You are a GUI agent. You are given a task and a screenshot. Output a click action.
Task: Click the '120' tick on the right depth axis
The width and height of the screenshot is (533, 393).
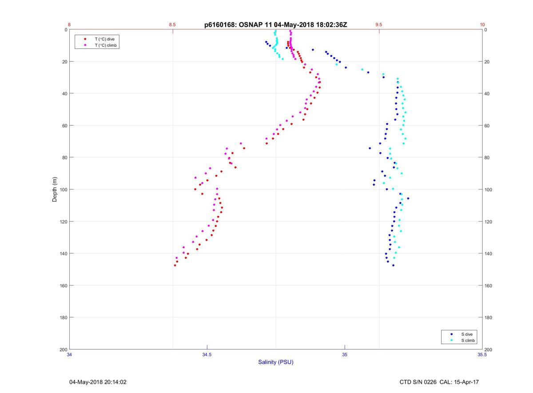coord(489,222)
